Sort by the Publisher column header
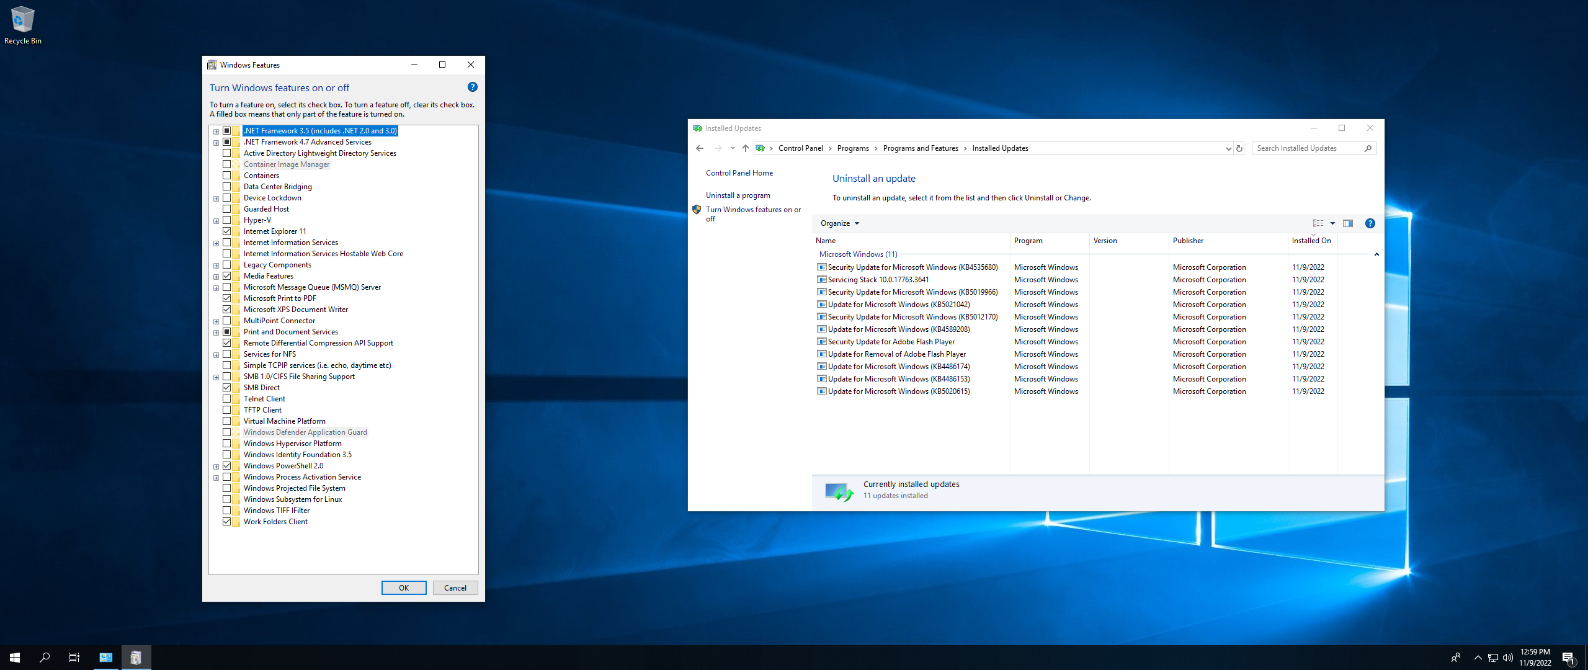Screen dimensions: 1588x670 [x=1228, y=241]
